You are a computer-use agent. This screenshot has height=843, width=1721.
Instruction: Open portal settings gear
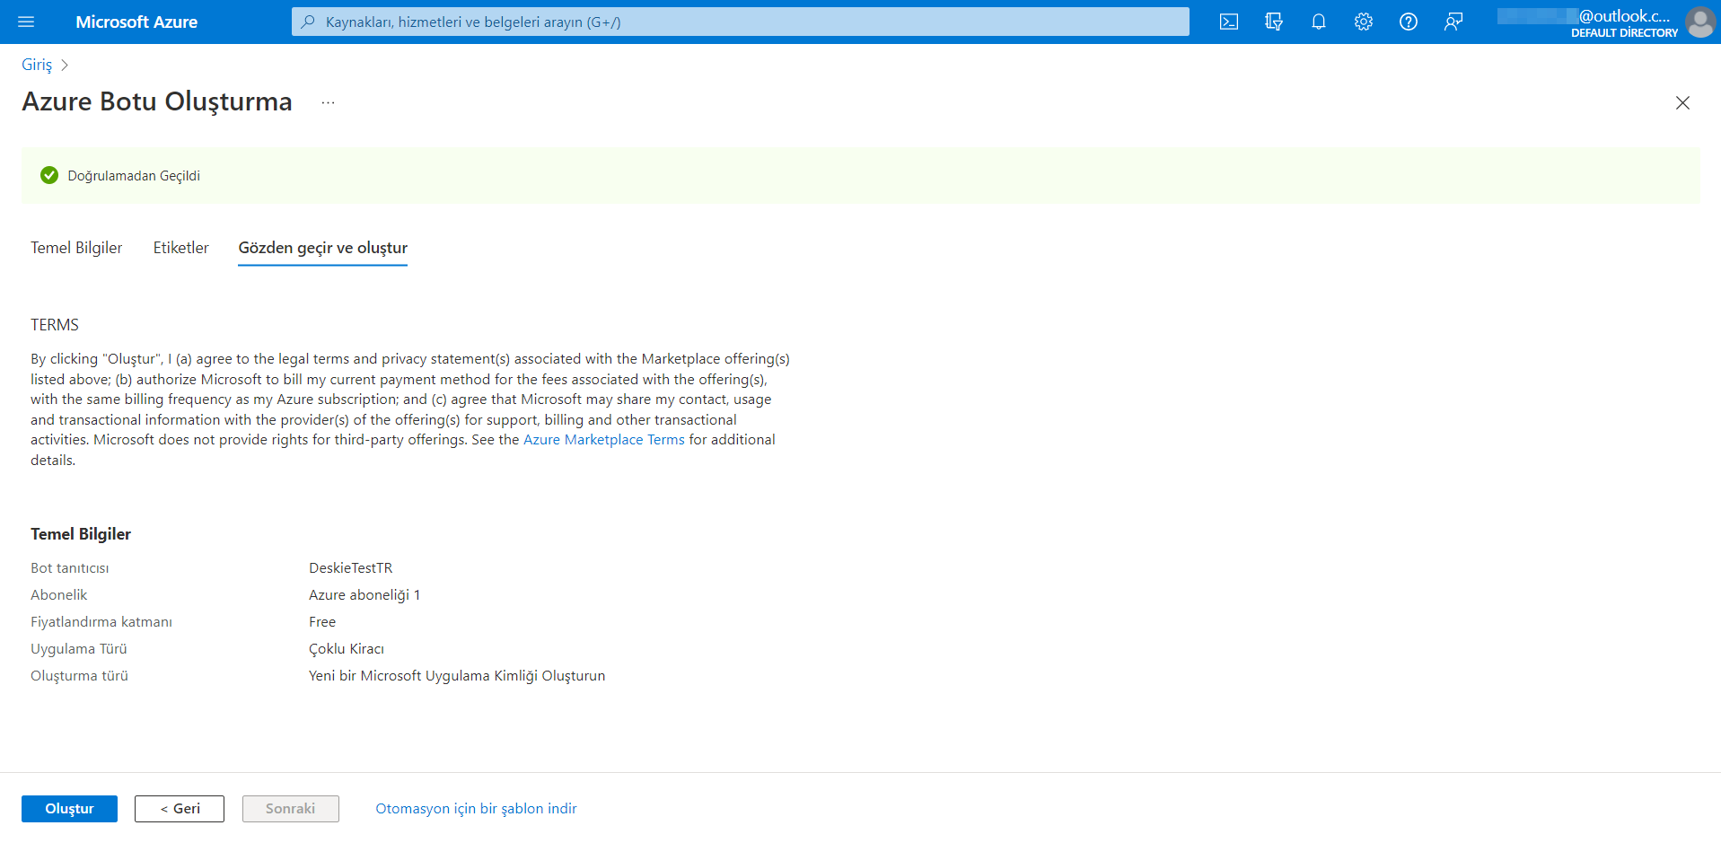1364,22
